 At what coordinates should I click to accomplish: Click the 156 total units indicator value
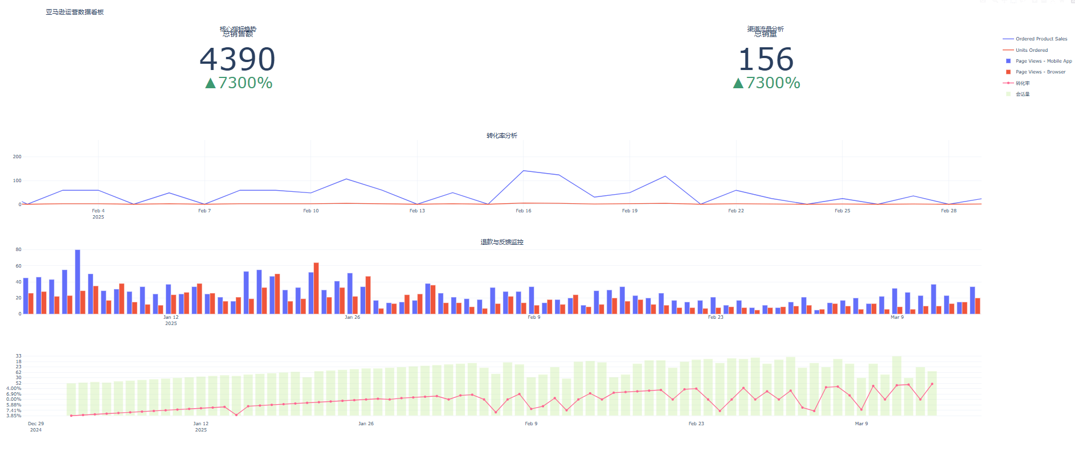point(766,59)
